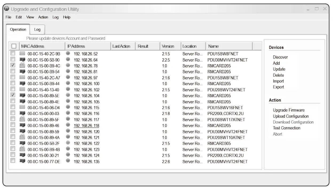Click the device icon for MAC 00-0C-15-00-77-DE
333x189 pixels.
(22, 161)
